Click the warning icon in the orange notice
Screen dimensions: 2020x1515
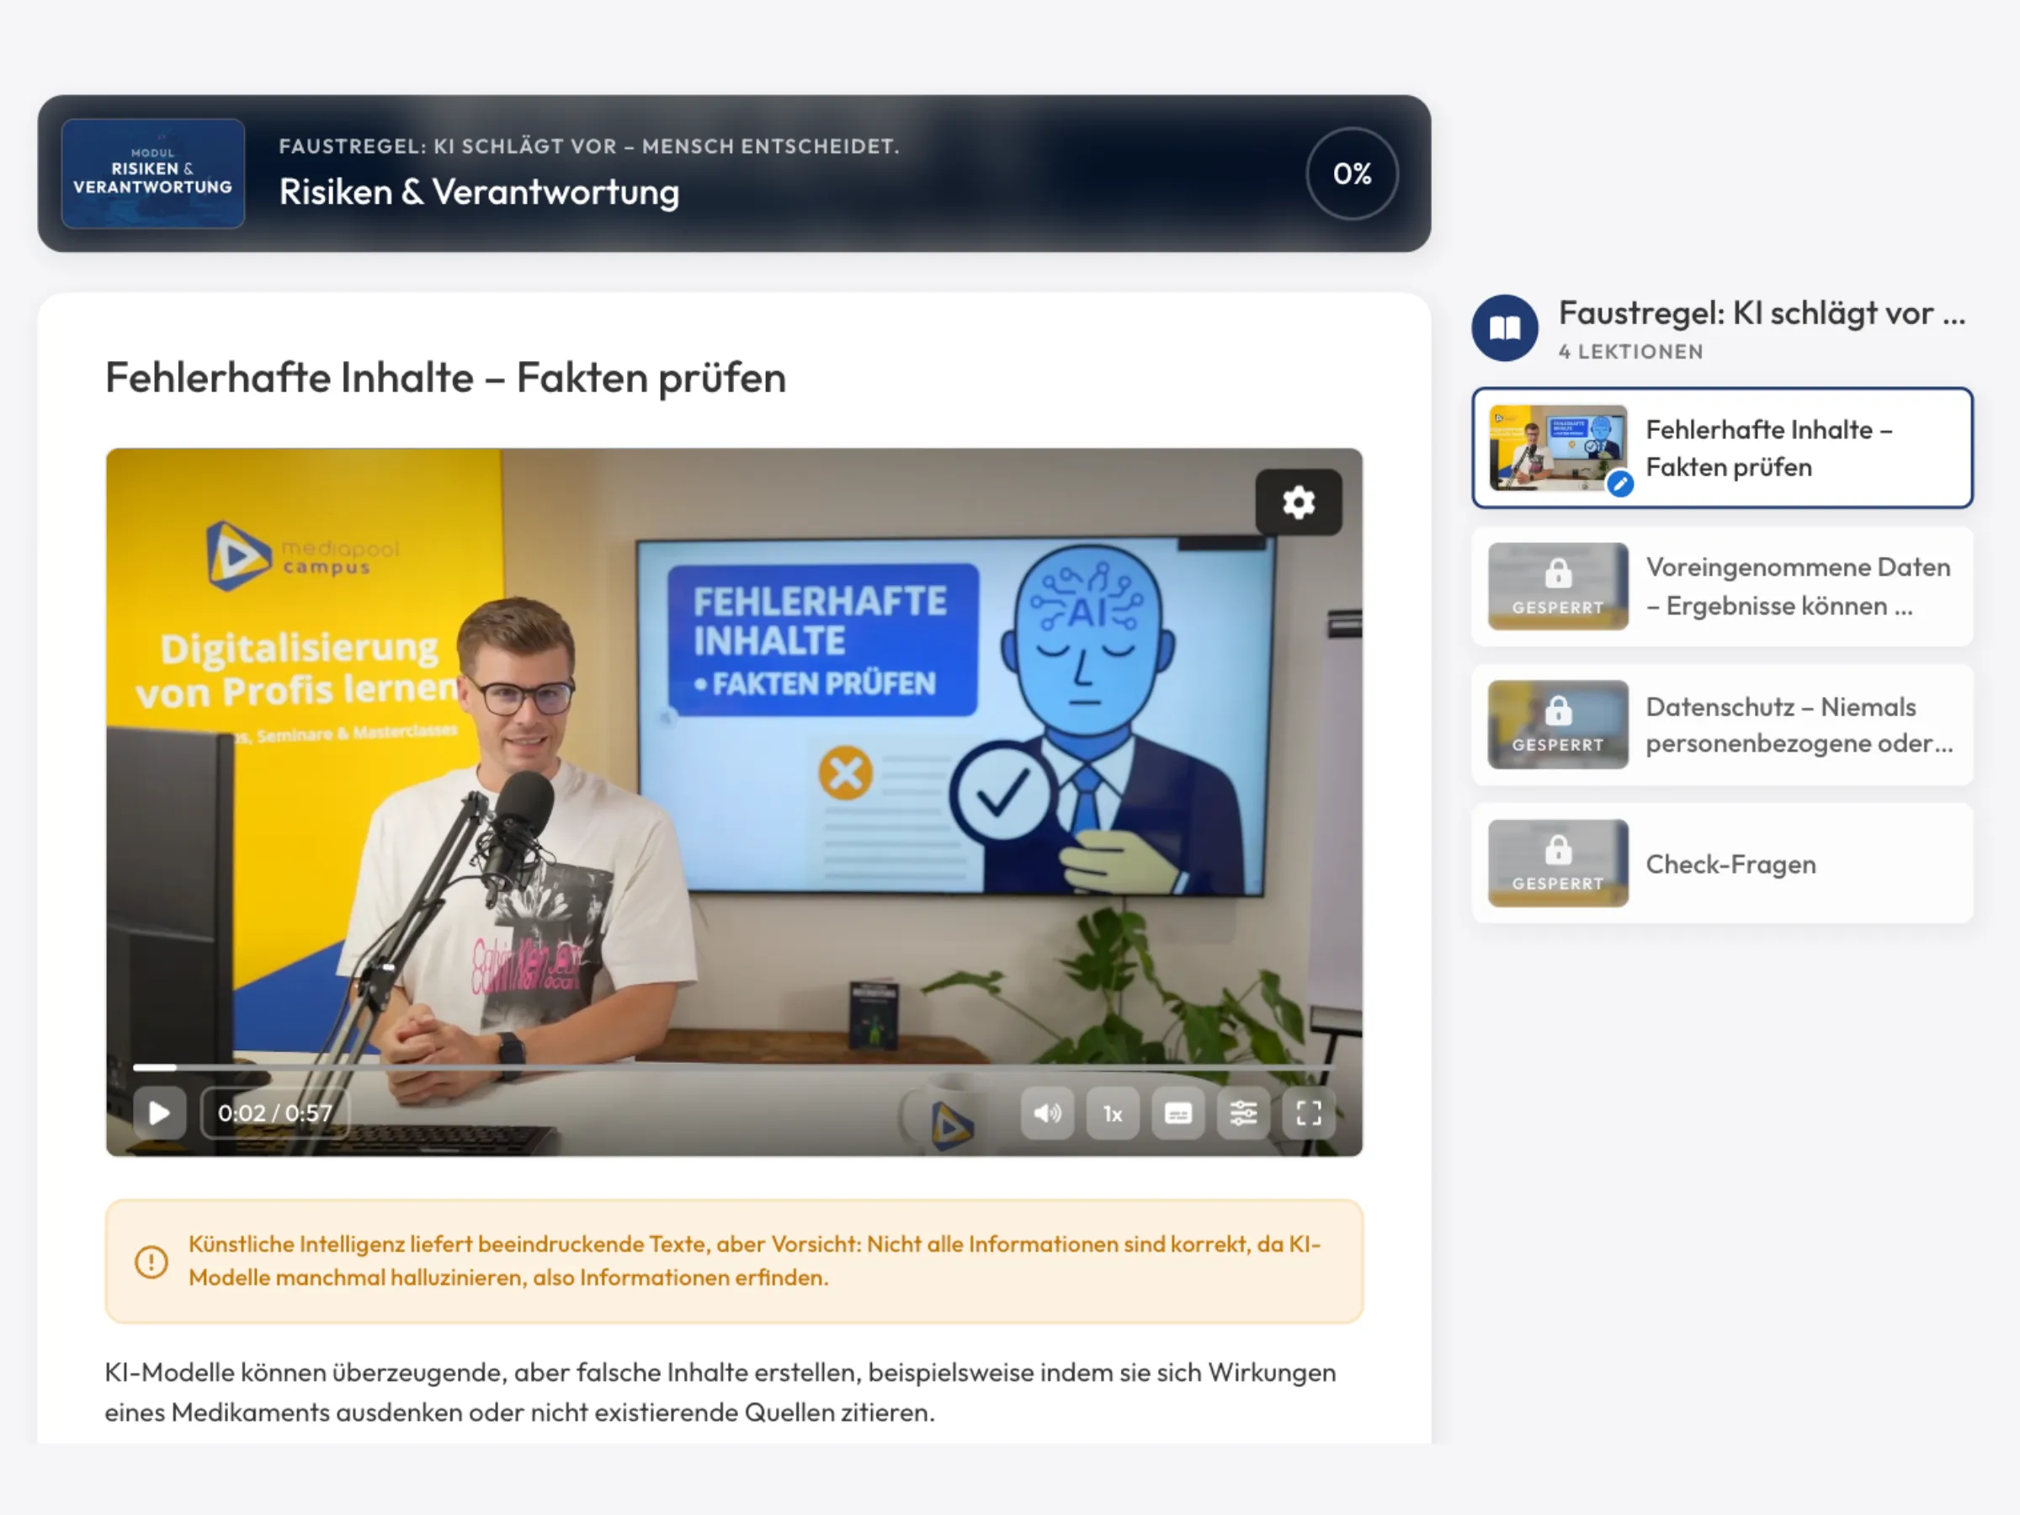(x=151, y=1262)
